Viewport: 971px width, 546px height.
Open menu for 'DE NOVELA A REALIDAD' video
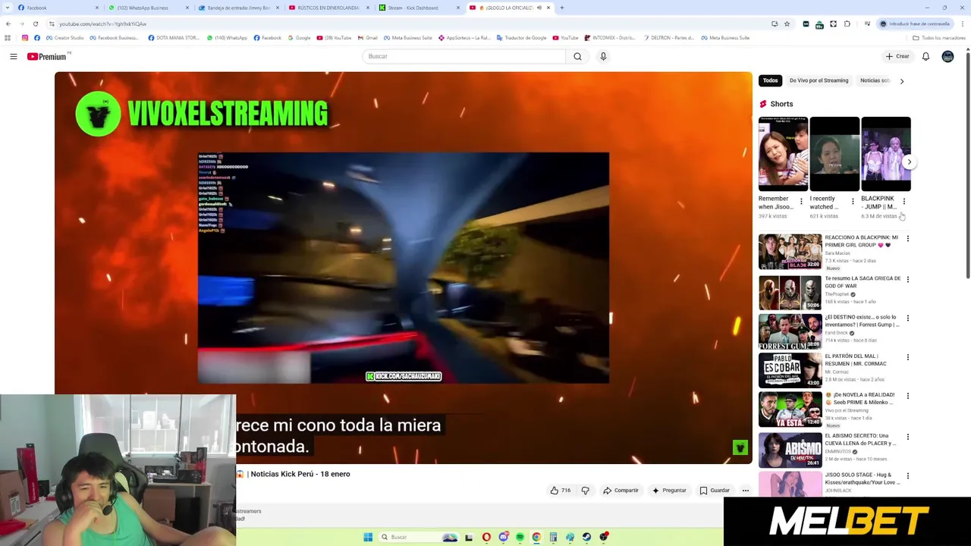907,396
